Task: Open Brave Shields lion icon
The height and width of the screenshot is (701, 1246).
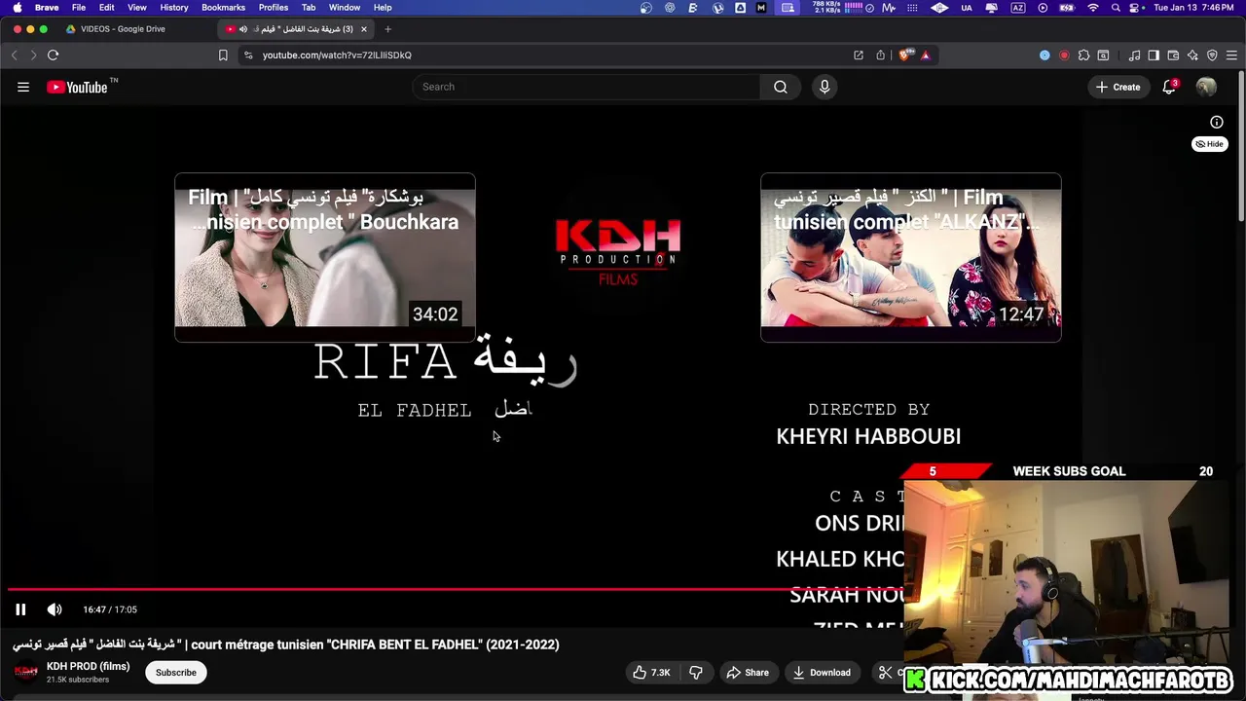Action: click(906, 55)
